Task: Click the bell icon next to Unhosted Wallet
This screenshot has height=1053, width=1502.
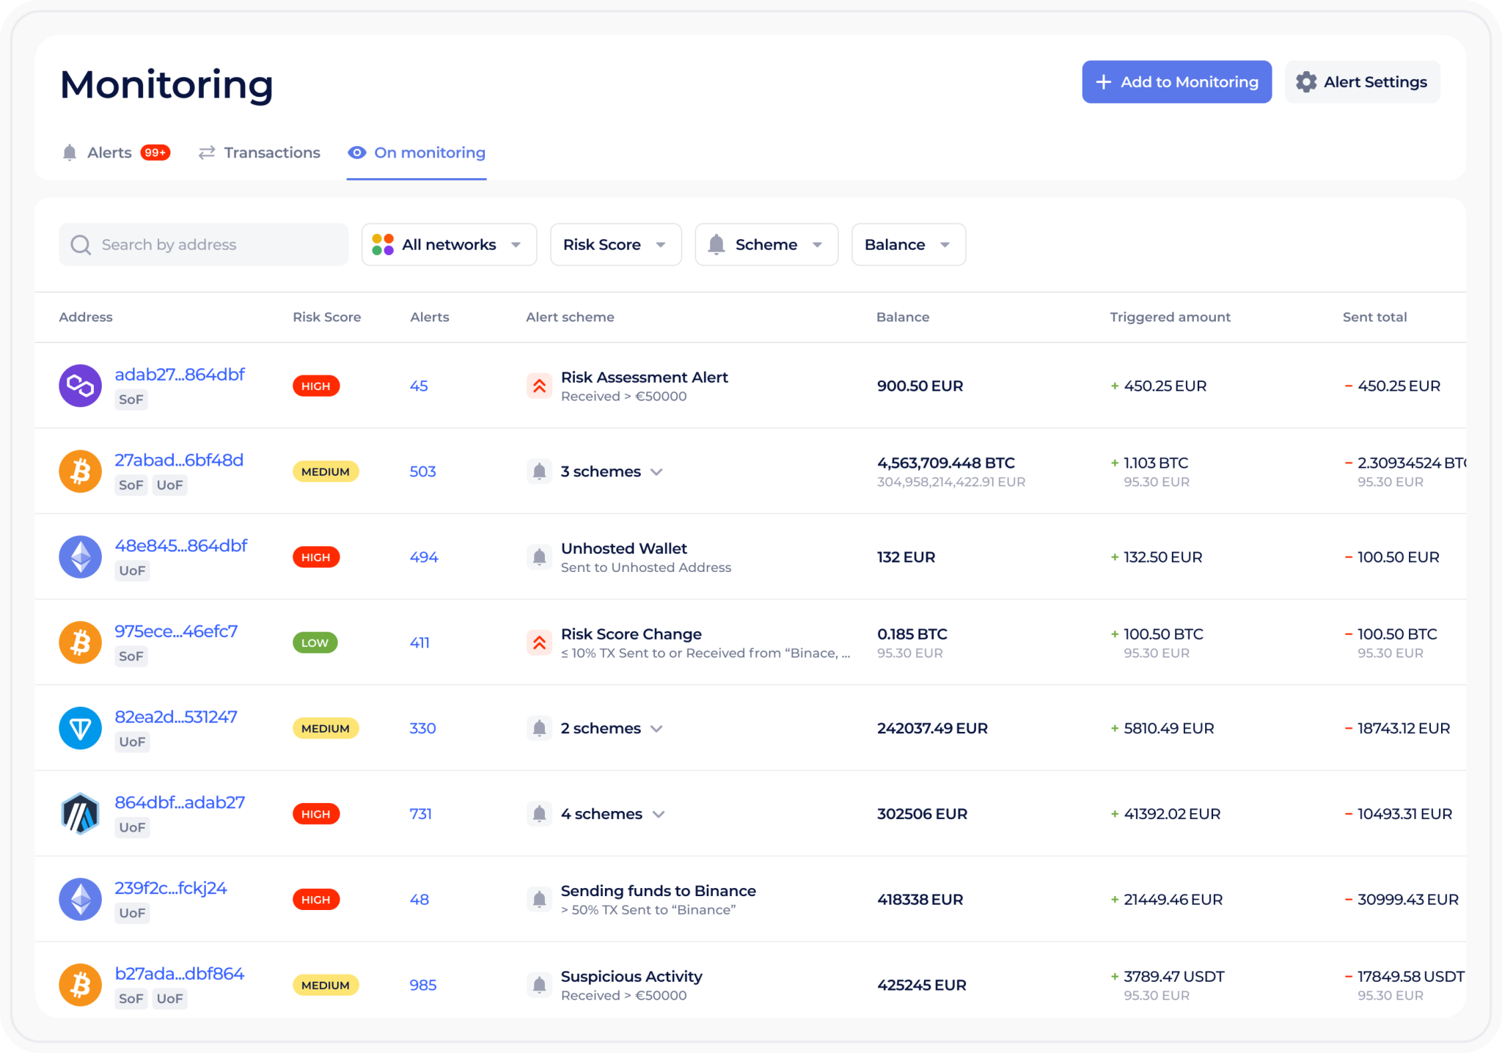Action: 539,557
